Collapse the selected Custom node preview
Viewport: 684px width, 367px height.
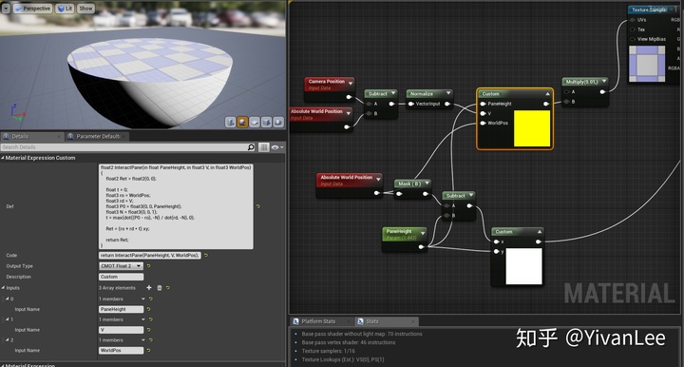click(x=547, y=94)
